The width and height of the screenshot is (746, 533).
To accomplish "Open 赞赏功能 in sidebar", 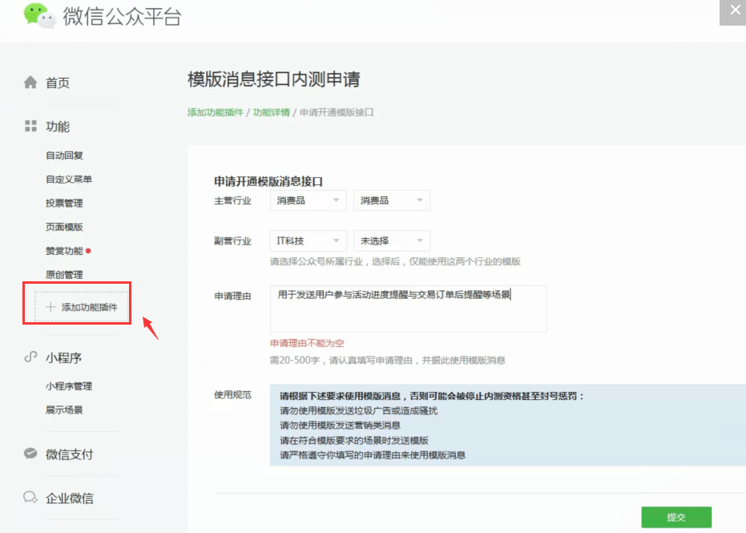I will 64,251.
